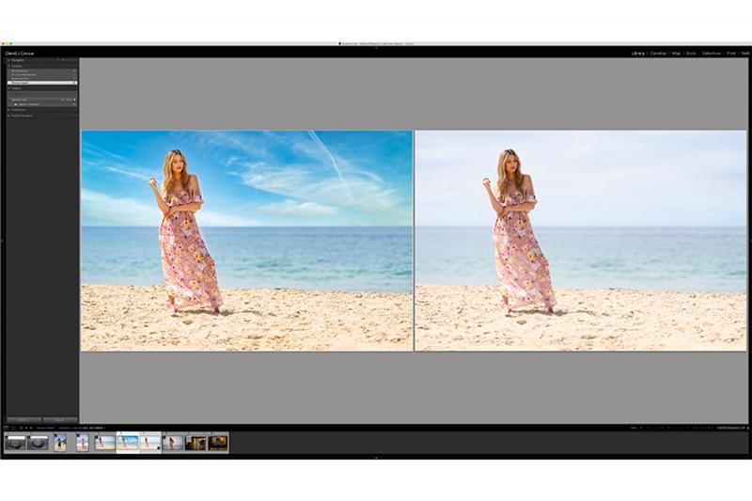Switch to the Develop module

(x=657, y=54)
